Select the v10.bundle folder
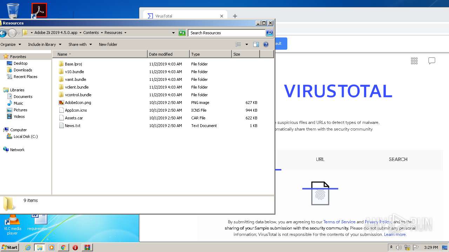This screenshot has width=449, height=252. pos(74,72)
